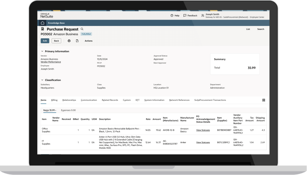Click the Home icon in navigation bar

point(43,23)
